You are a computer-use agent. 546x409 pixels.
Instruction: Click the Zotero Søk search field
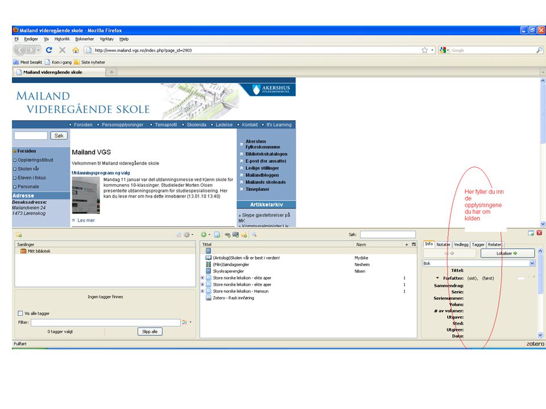tap(387, 235)
